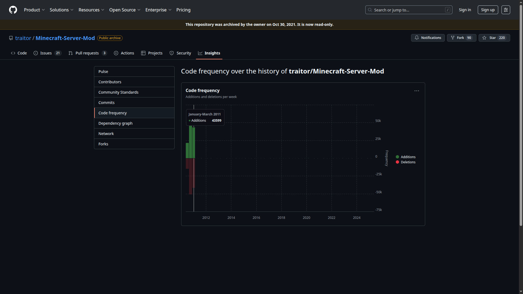Switch to the Code tab

pyautogui.click(x=19, y=53)
